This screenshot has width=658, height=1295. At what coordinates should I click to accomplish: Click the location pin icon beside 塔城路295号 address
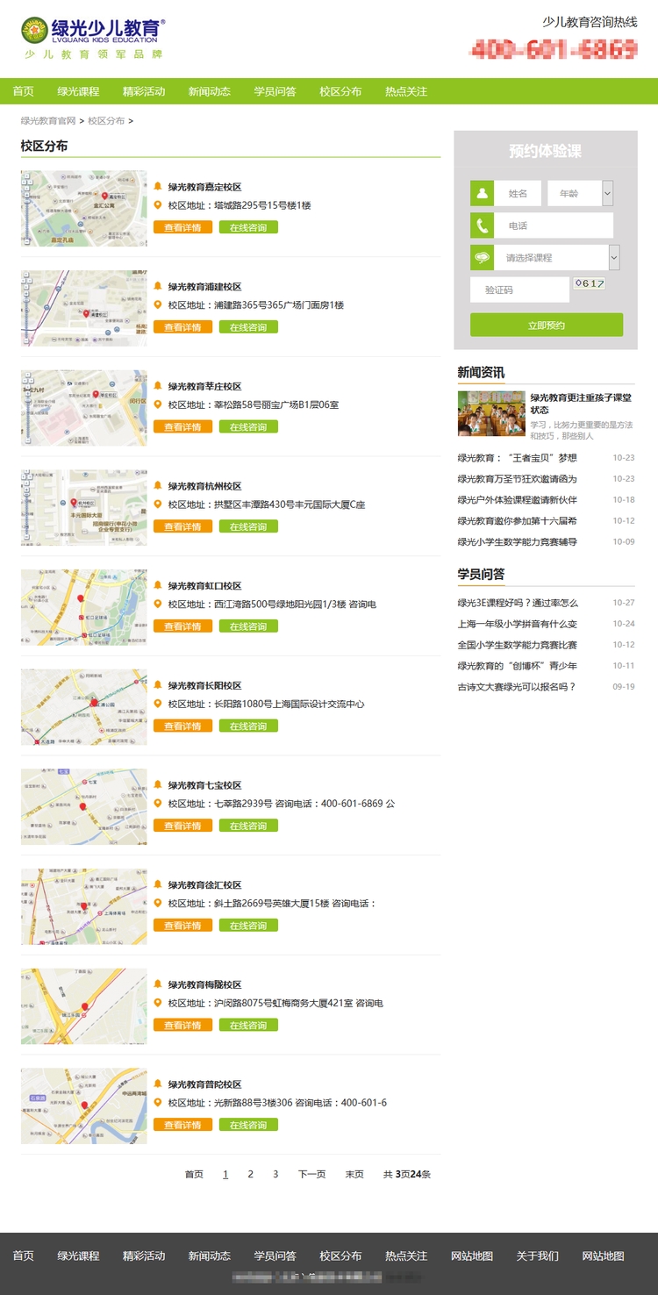click(x=158, y=205)
